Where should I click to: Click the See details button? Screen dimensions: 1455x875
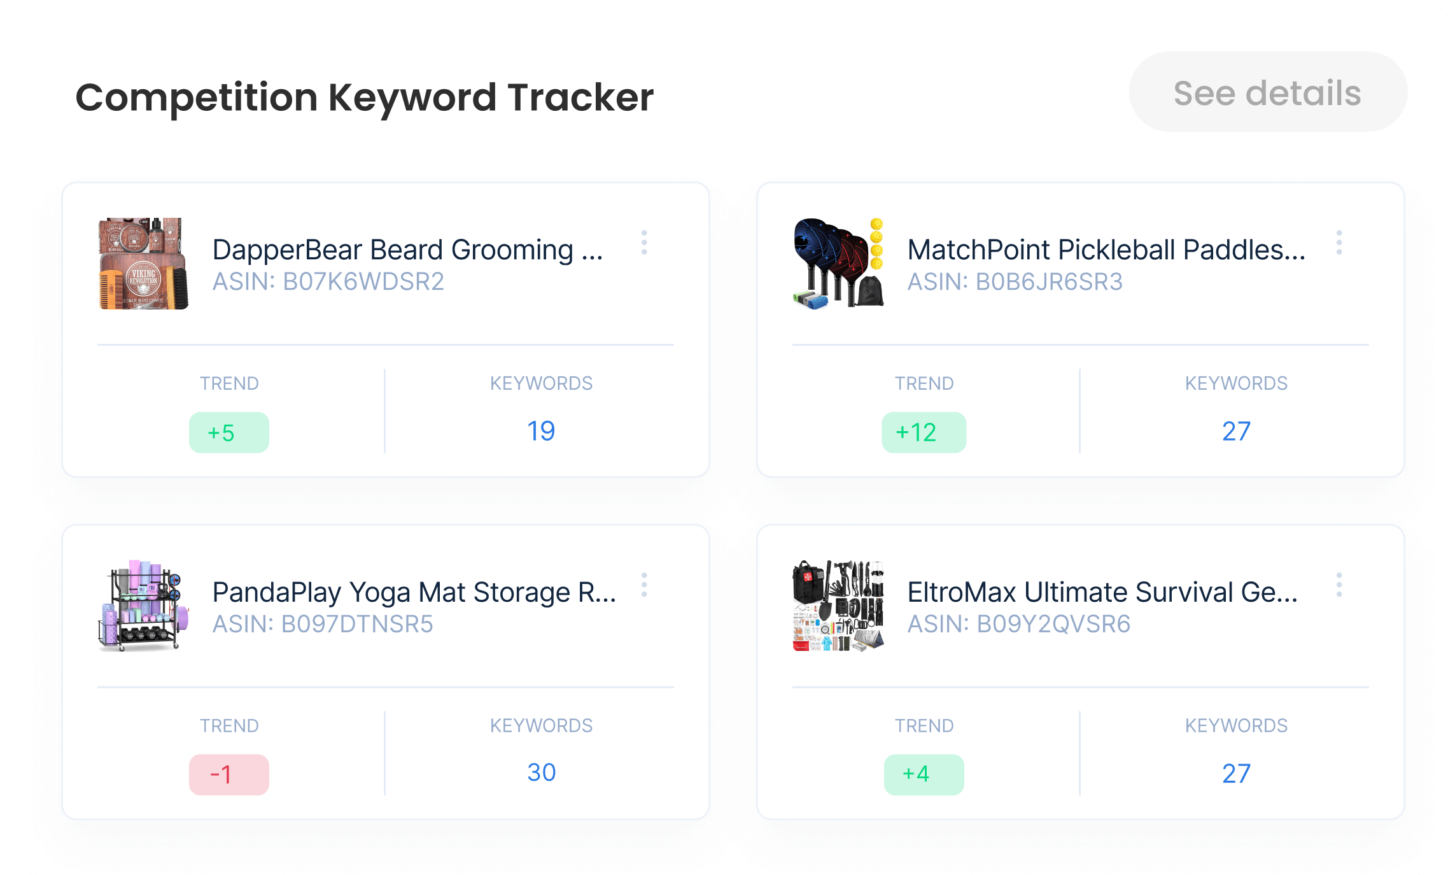[x=1268, y=92]
